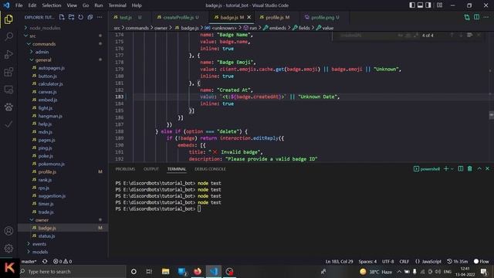Image resolution: width=494 pixels, height=278 pixels.
Task: Synchronize changes icon in status bar
Action: point(45,261)
